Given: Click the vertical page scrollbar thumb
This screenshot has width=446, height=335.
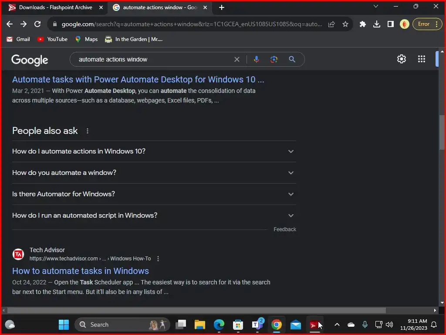Looking at the screenshot, I should (x=442, y=132).
